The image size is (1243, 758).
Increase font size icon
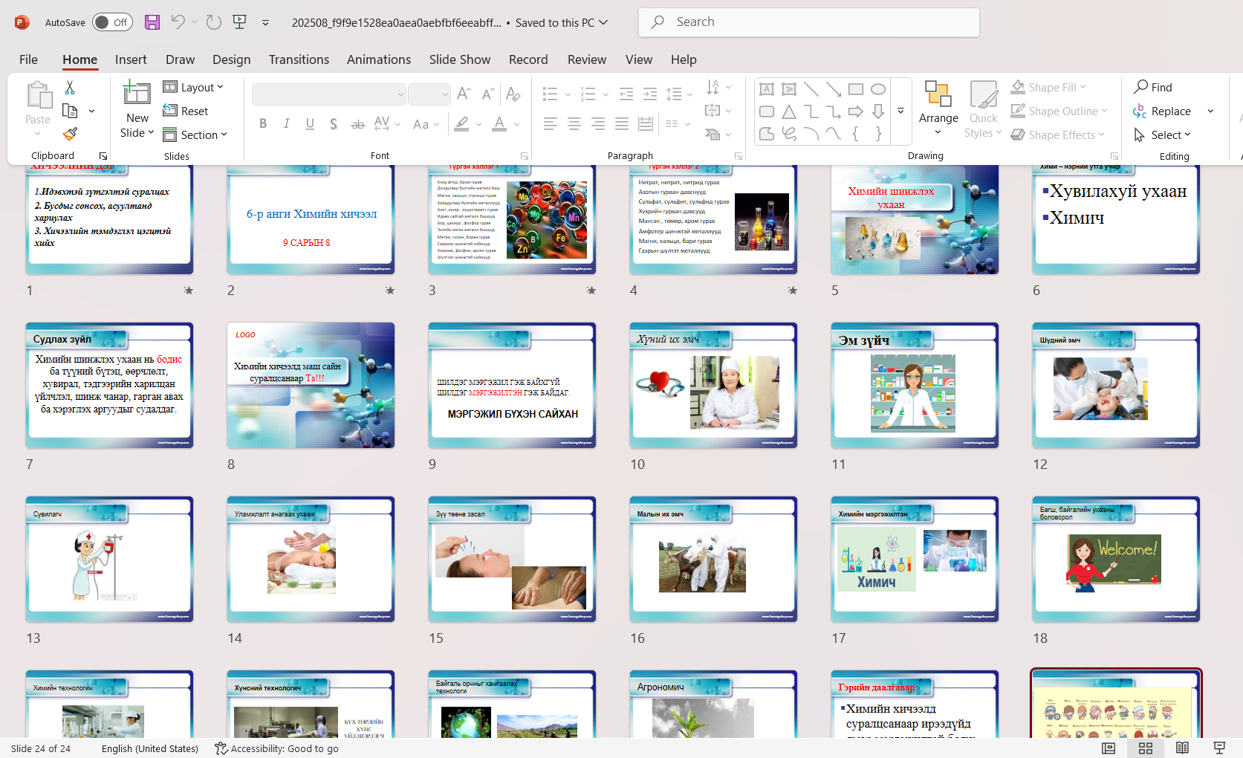point(464,94)
